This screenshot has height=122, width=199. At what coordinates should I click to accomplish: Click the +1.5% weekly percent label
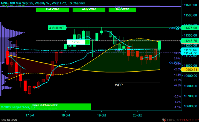[x=177, y=75]
